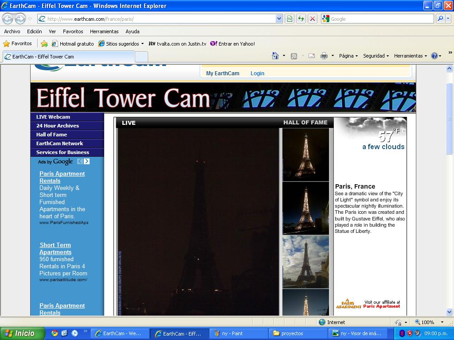
Task: Open the search provider options dropdown
Action: point(448,19)
